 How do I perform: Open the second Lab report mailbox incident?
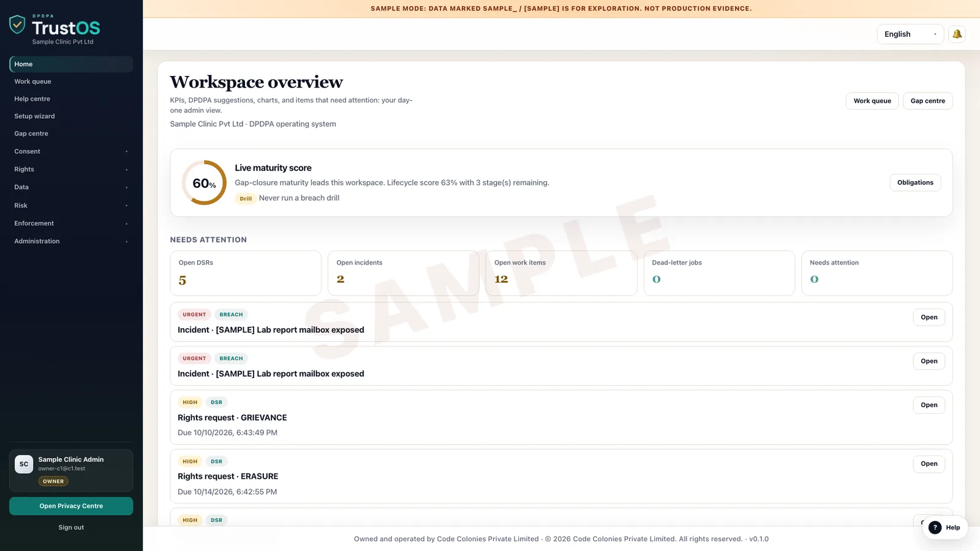coord(929,361)
